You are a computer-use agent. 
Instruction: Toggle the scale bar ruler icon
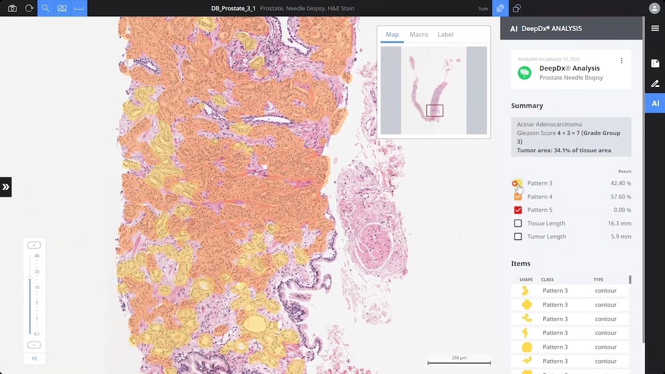pos(79,9)
